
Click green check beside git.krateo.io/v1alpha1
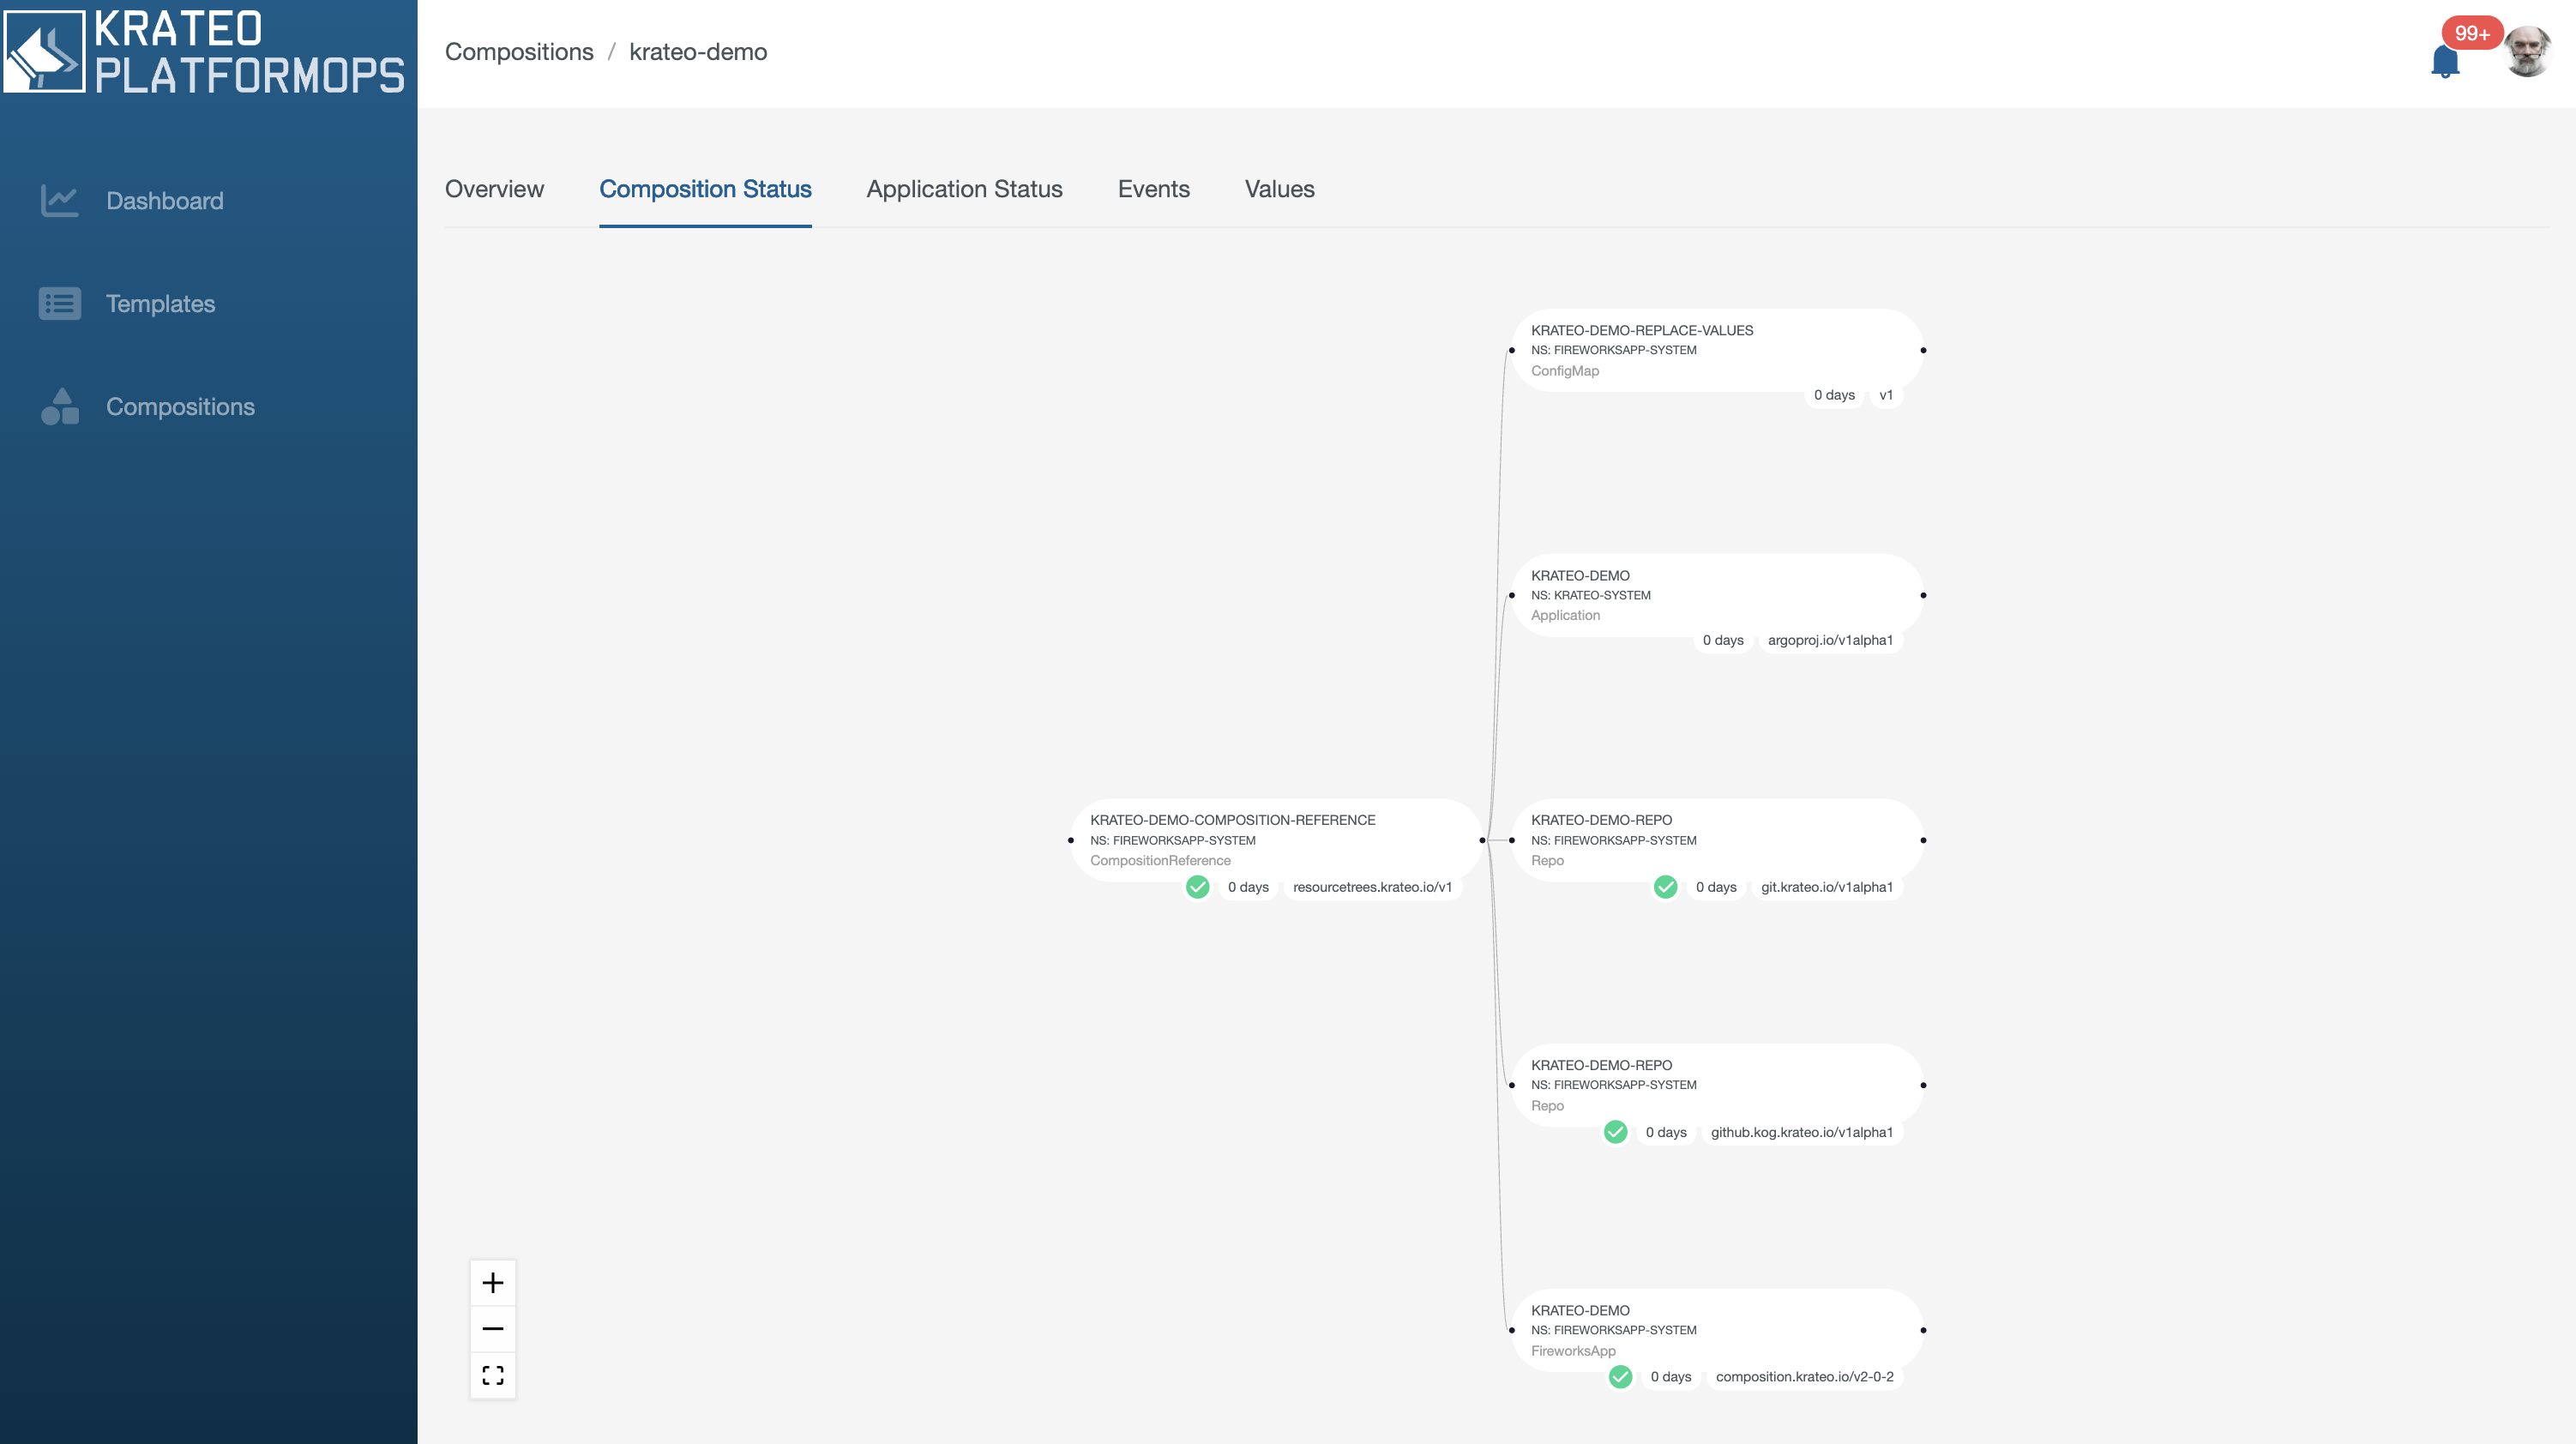coord(1665,887)
